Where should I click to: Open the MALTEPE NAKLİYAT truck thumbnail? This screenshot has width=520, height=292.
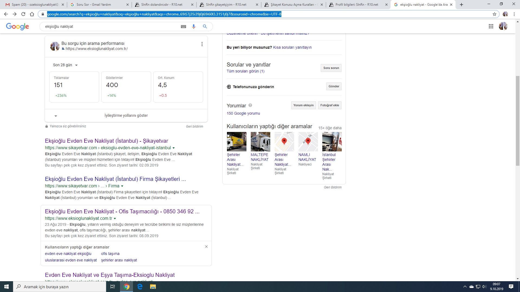tap(260, 142)
